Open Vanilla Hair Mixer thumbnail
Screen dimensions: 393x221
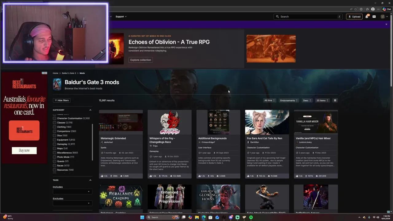pos(316,122)
